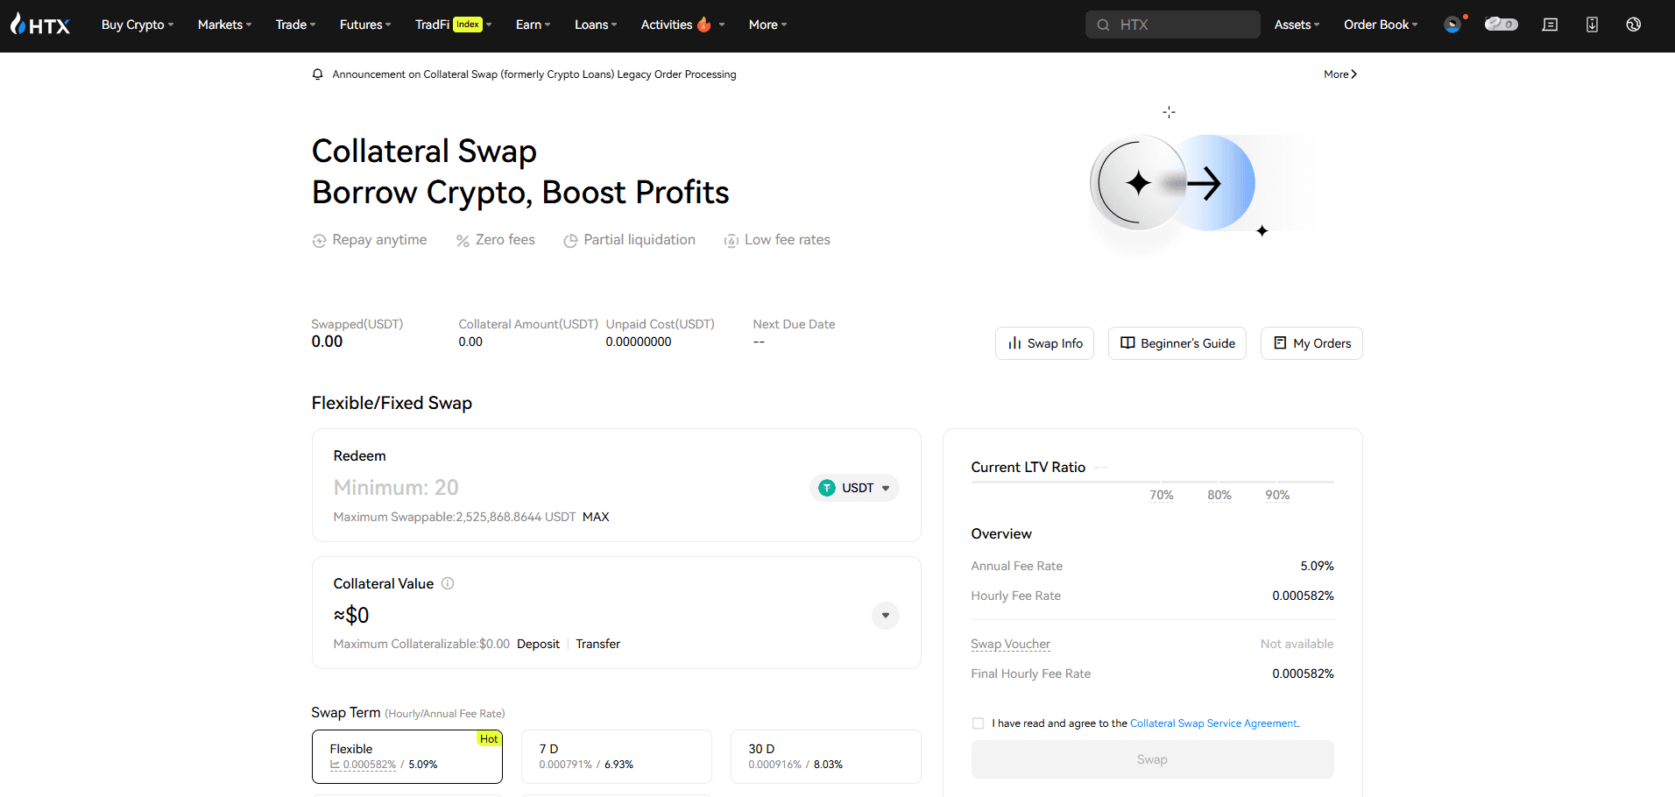Click the Hot badge on Flexible
The height and width of the screenshot is (797, 1675).
(x=489, y=739)
